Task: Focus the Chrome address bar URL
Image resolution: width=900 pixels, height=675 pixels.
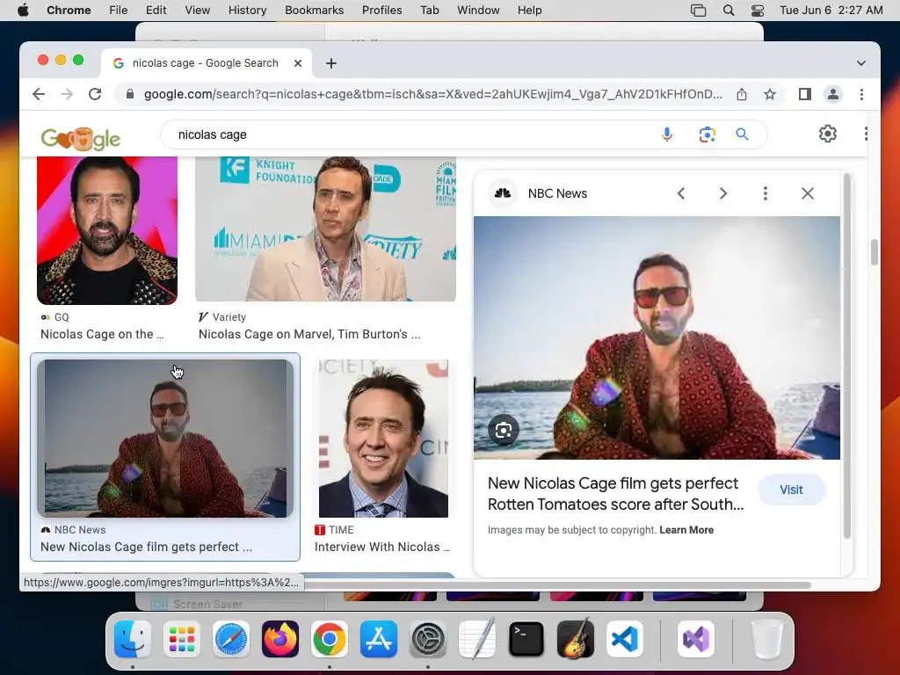Action: pos(432,94)
